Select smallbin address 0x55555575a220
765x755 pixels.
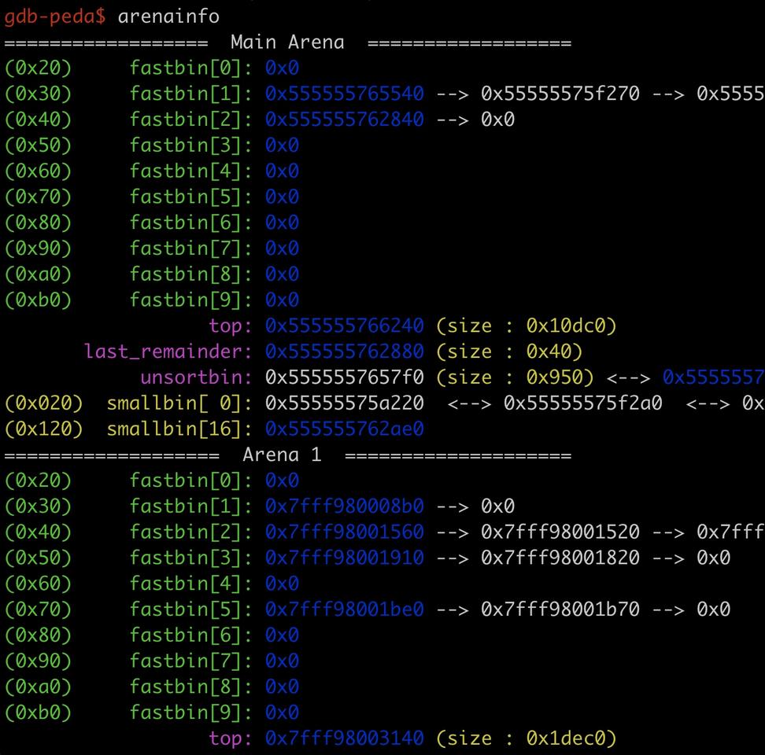[x=345, y=403]
